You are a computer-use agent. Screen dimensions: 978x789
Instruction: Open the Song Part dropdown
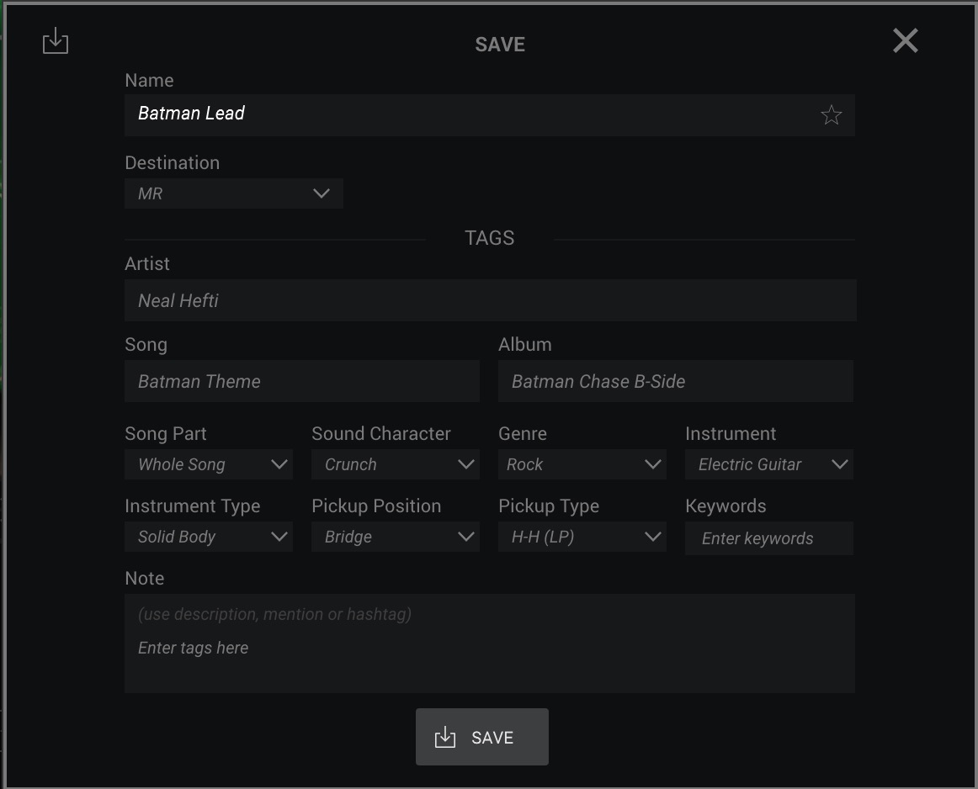[209, 464]
